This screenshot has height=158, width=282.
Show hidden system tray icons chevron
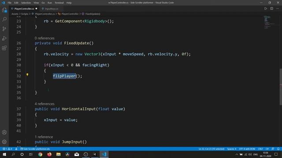[x=237, y=154]
